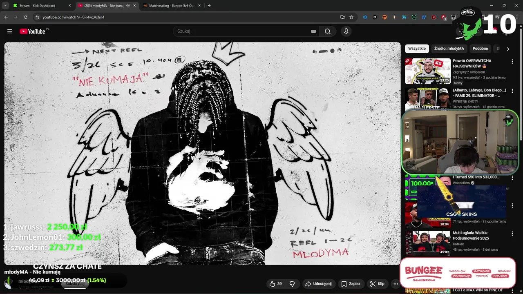The image size is (523, 294).
Task: Share video with Udostępnij
Action: [320, 284]
